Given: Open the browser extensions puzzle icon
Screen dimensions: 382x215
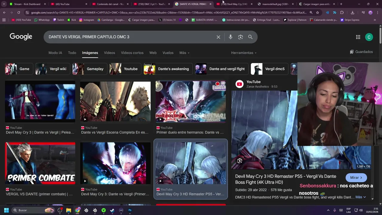Looking at the screenshot, I should coord(342,13).
